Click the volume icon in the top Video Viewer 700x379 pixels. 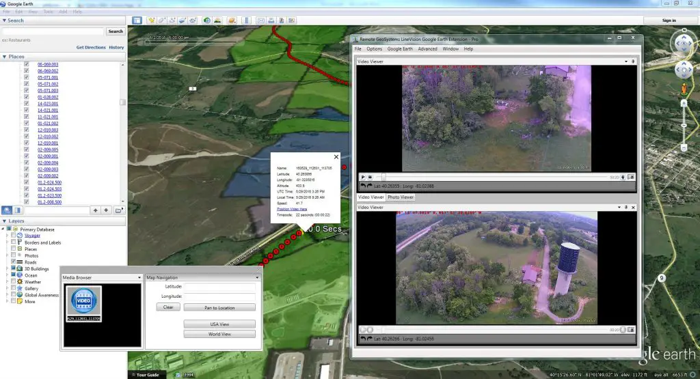(623, 177)
